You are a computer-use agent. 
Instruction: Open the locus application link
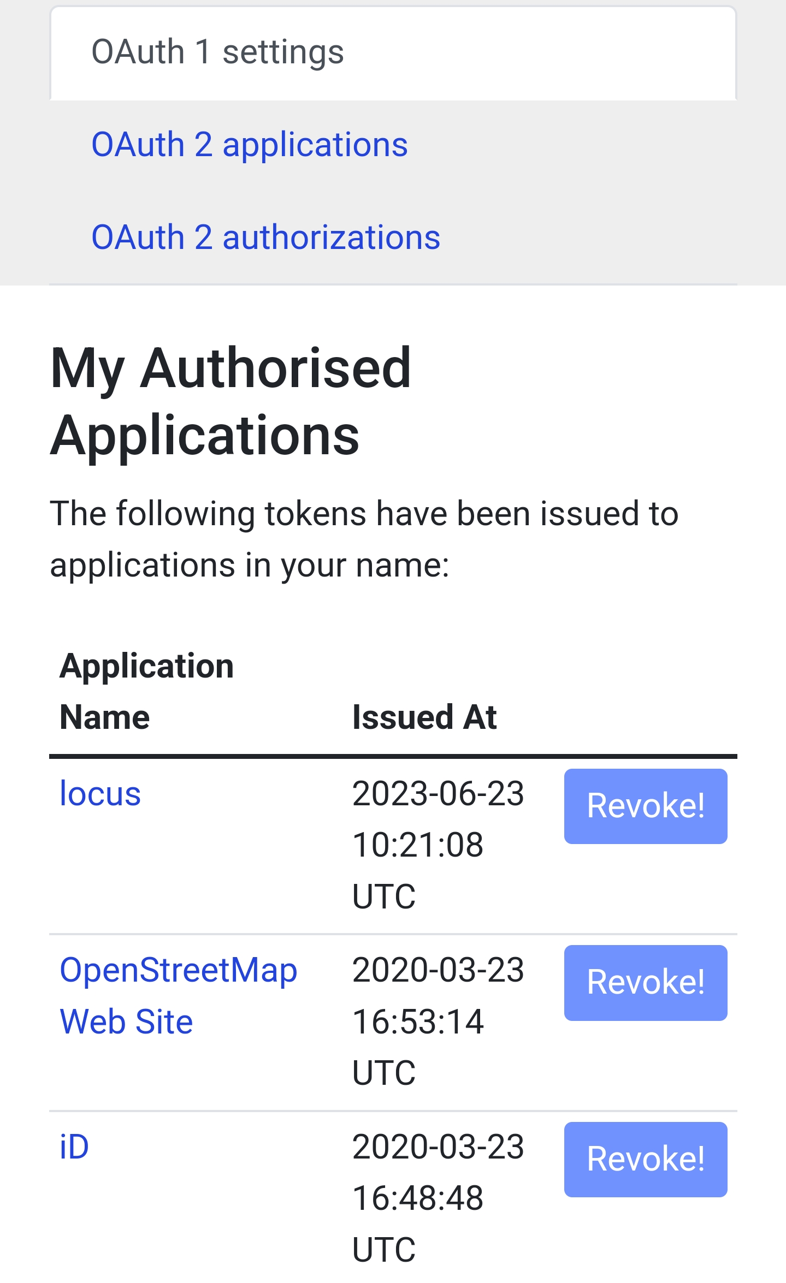[101, 793]
